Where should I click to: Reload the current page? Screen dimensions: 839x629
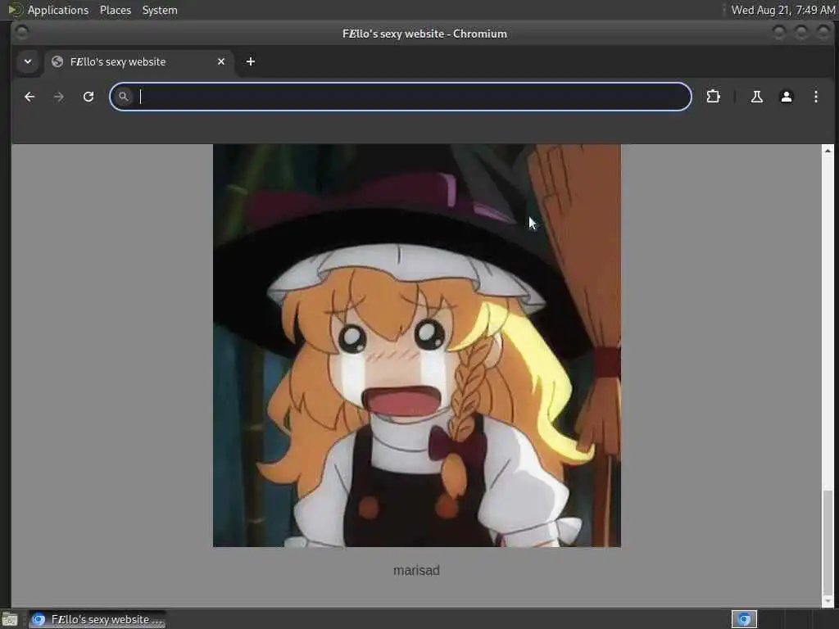click(88, 97)
